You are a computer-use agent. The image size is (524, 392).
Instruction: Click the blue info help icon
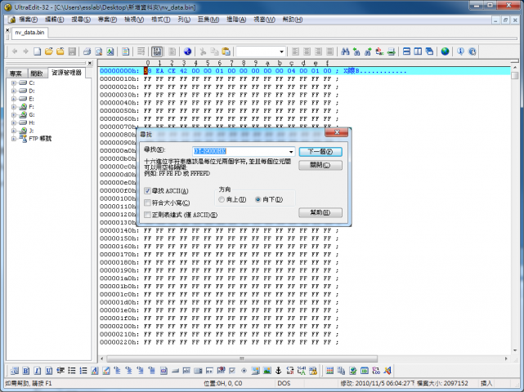click(x=460, y=51)
